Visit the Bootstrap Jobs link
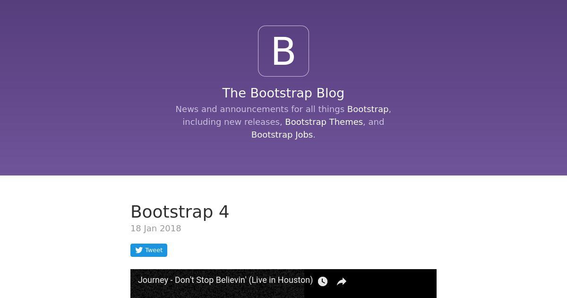The height and width of the screenshot is (298, 567). (x=282, y=135)
